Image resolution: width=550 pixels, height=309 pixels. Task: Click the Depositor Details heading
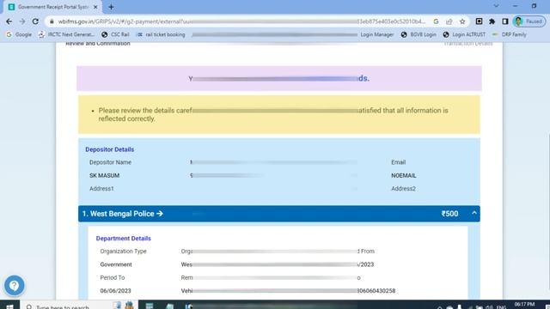[109, 149]
